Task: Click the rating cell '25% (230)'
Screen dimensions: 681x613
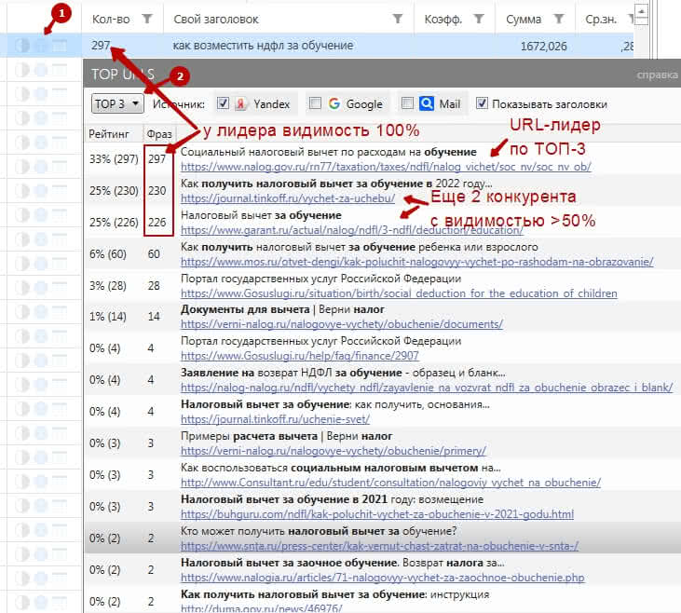Action: click(x=114, y=191)
